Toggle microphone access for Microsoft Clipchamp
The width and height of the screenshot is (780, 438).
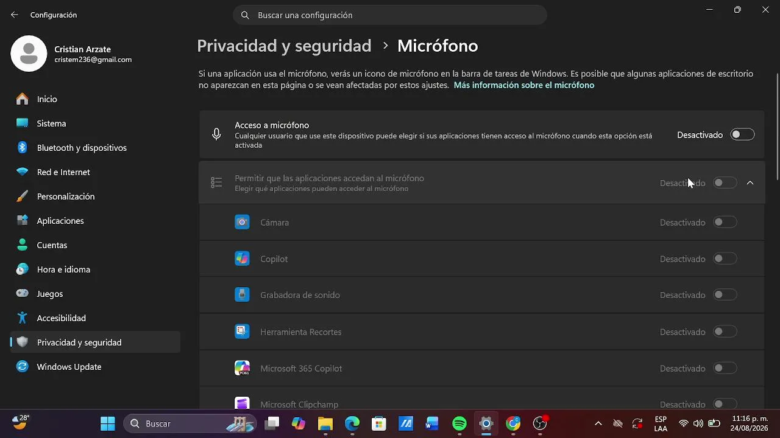coord(725,404)
